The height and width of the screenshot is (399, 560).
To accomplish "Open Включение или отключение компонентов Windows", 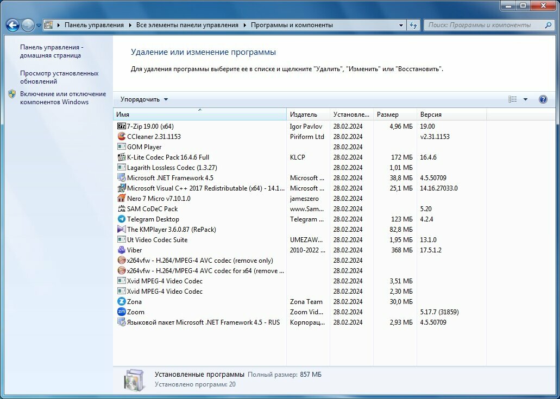I will pyautogui.click(x=63, y=98).
